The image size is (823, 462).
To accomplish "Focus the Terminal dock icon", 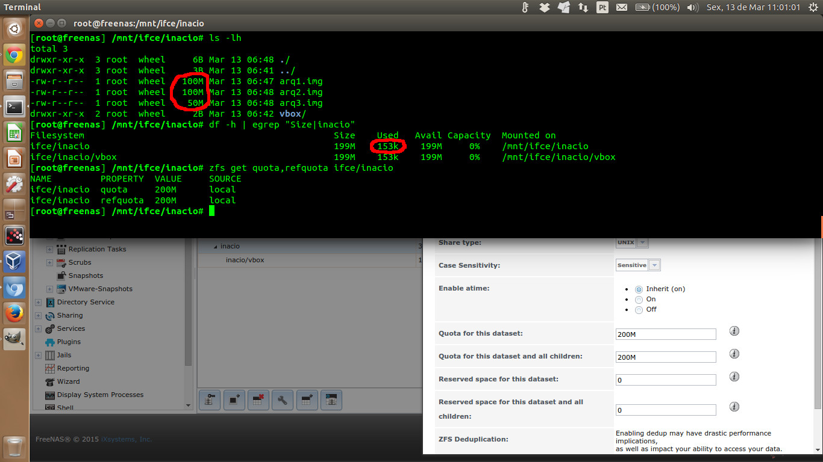I will 14,108.
